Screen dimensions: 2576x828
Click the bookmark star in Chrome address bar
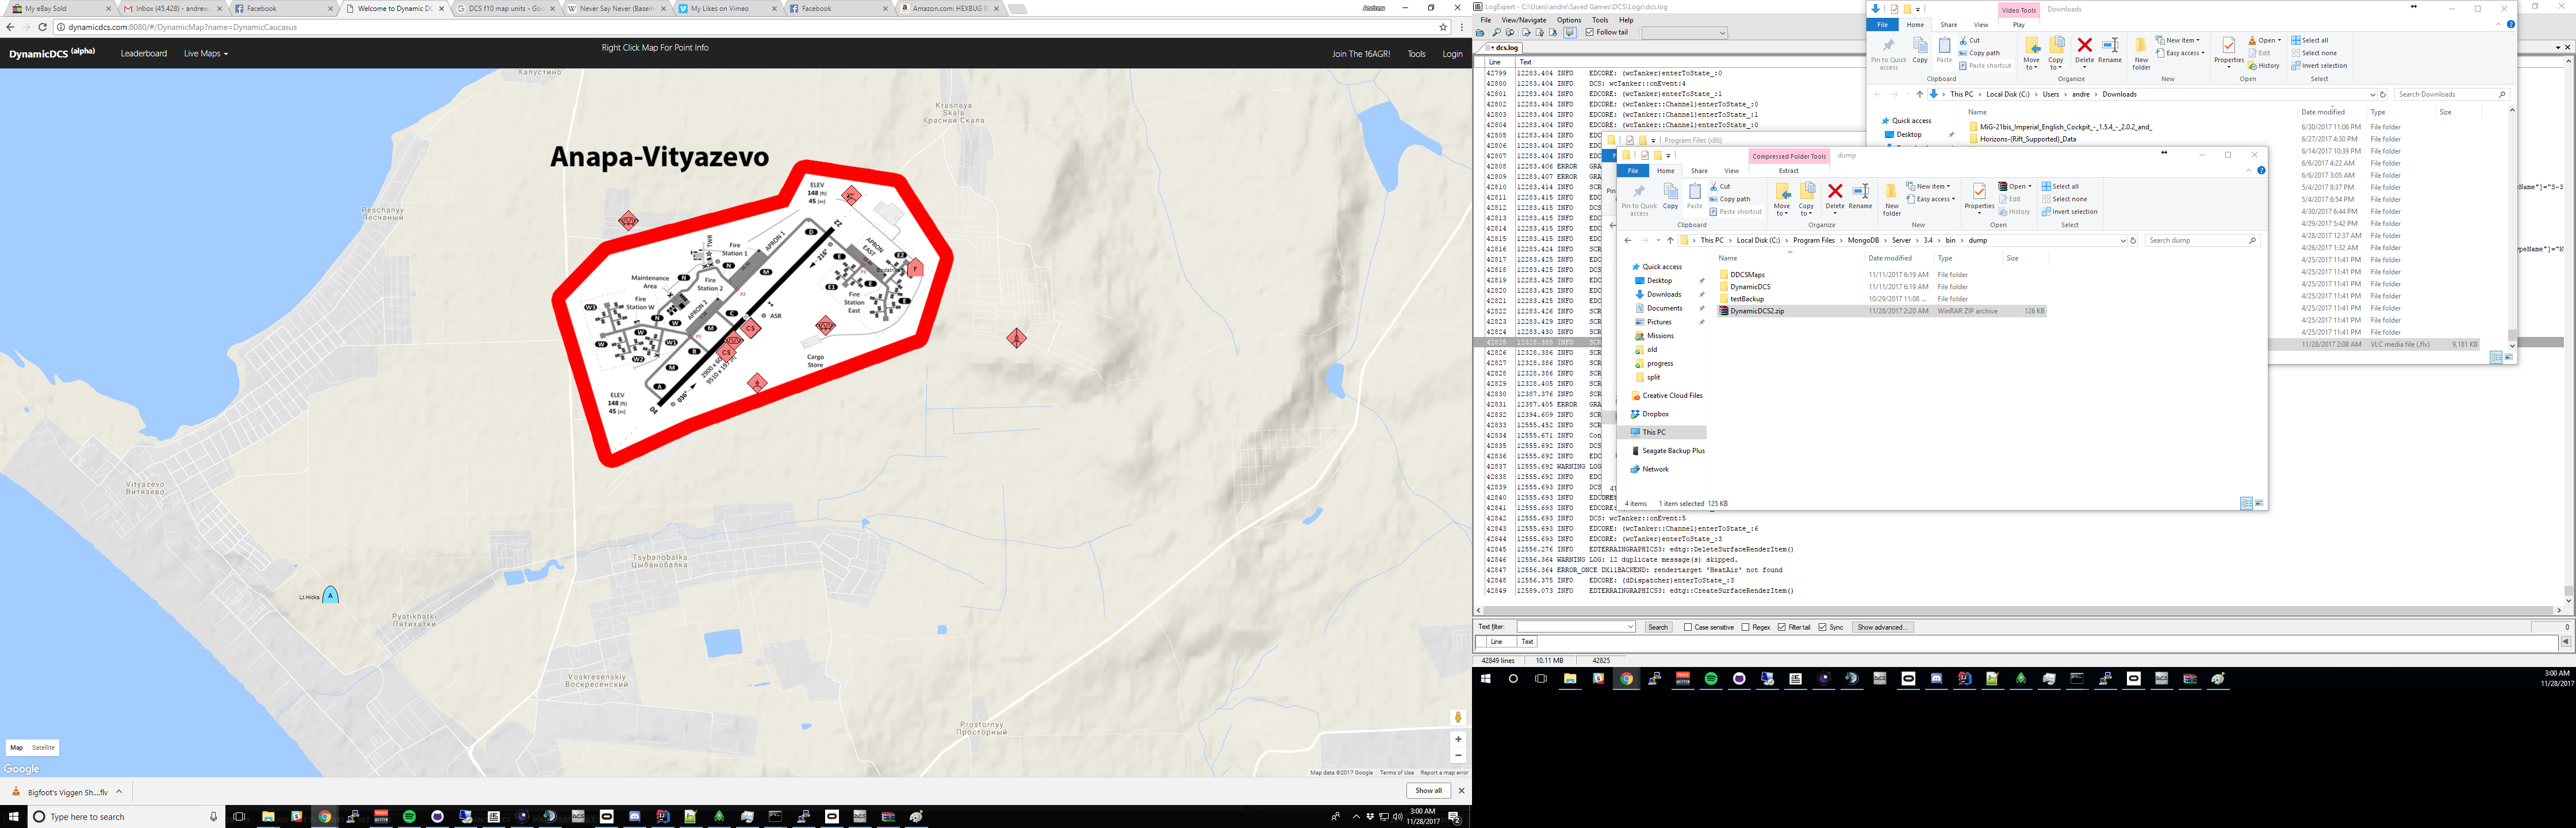[x=1443, y=27]
